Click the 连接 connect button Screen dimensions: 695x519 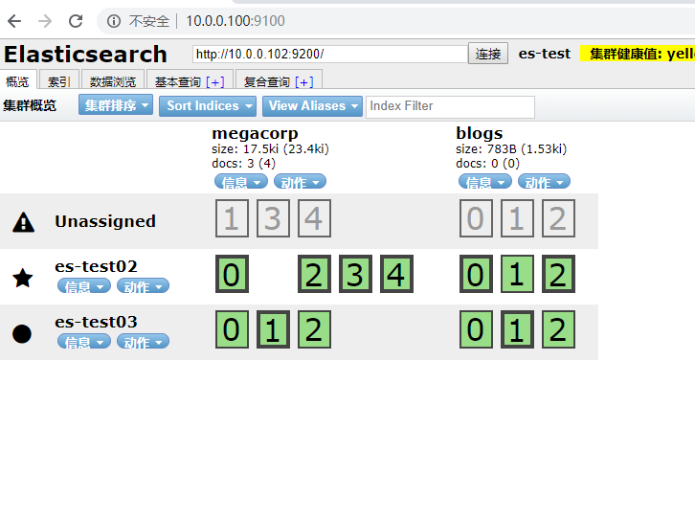pos(488,54)
